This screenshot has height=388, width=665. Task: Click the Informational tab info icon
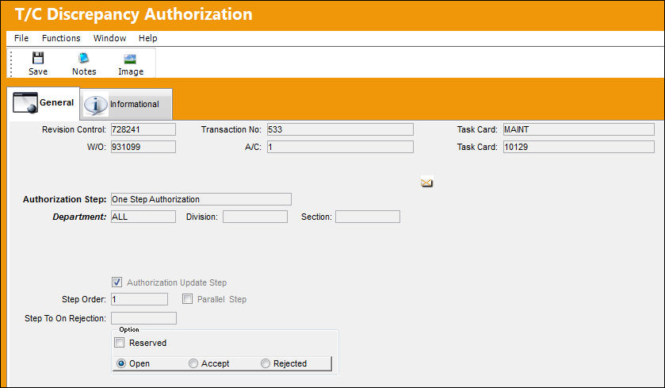[95, 105]
